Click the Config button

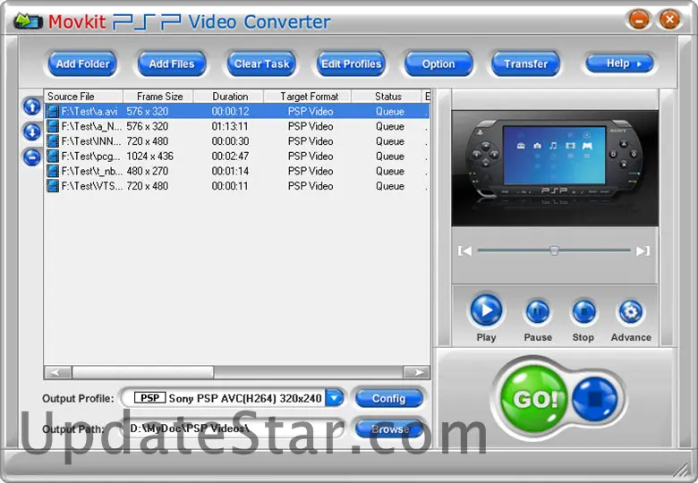[389, 399]
